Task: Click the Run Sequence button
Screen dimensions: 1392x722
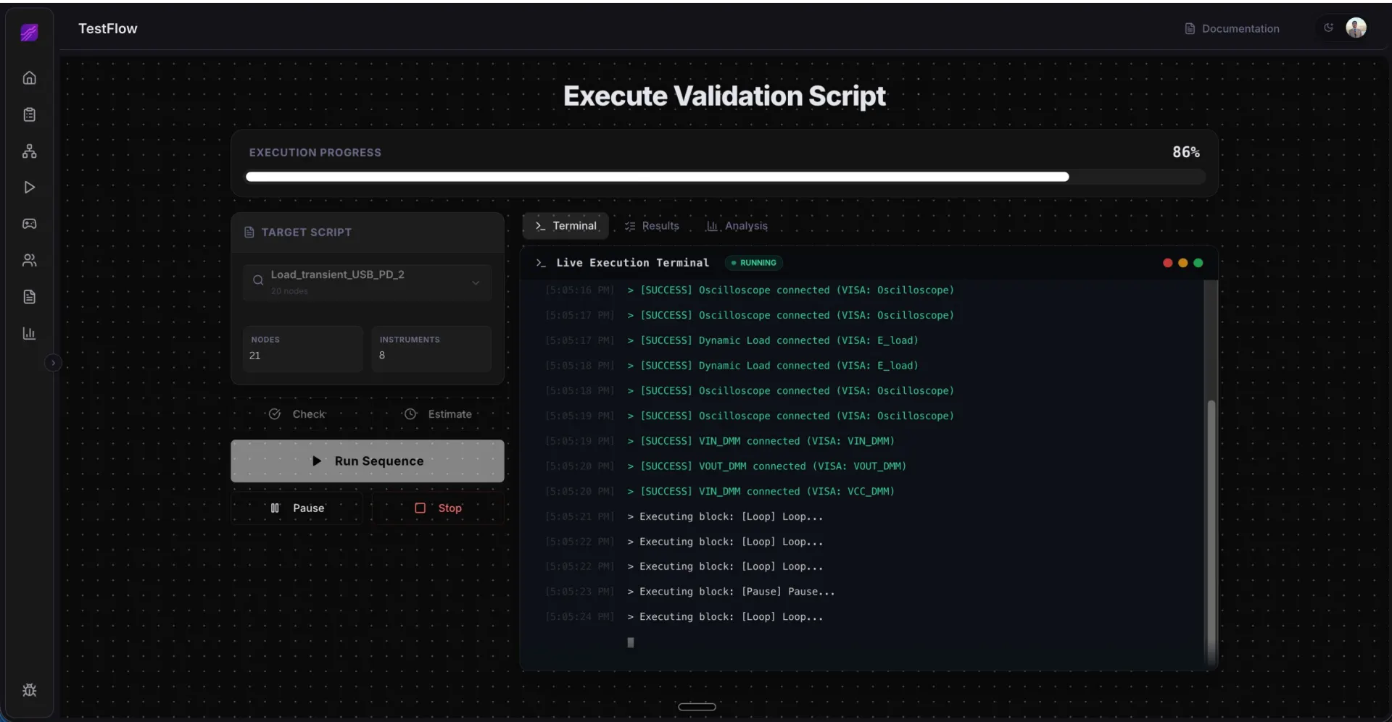Action: point(368,461)
